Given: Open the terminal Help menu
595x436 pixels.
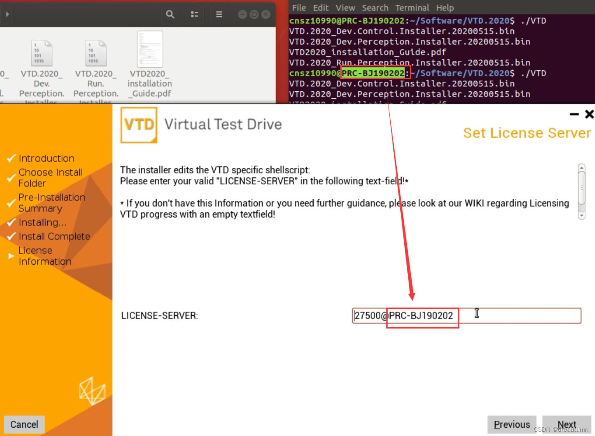Looking at the screenshot, I should (x=445, y=8).
